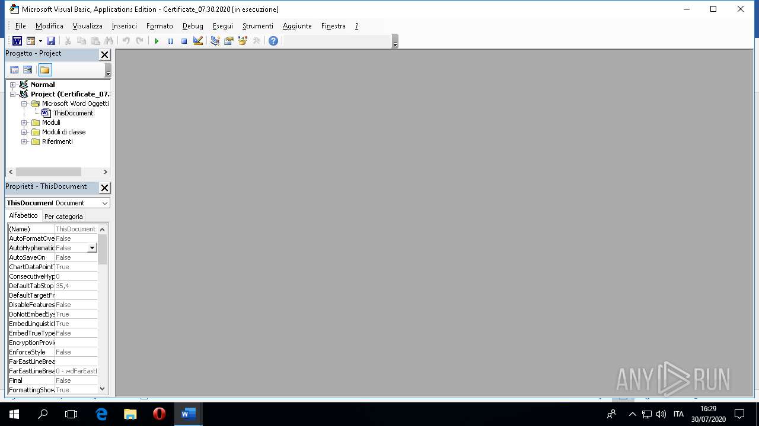
Task: Open the Insert object dropdown arrow
Action: click(x=40, y=41)
